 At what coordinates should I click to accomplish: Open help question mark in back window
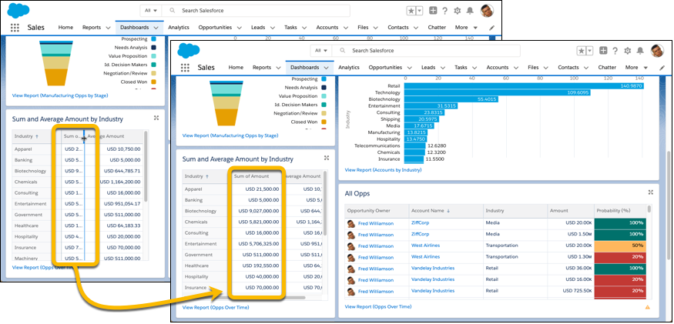[445, 11]
